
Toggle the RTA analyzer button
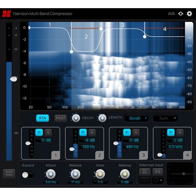point(42,118)
